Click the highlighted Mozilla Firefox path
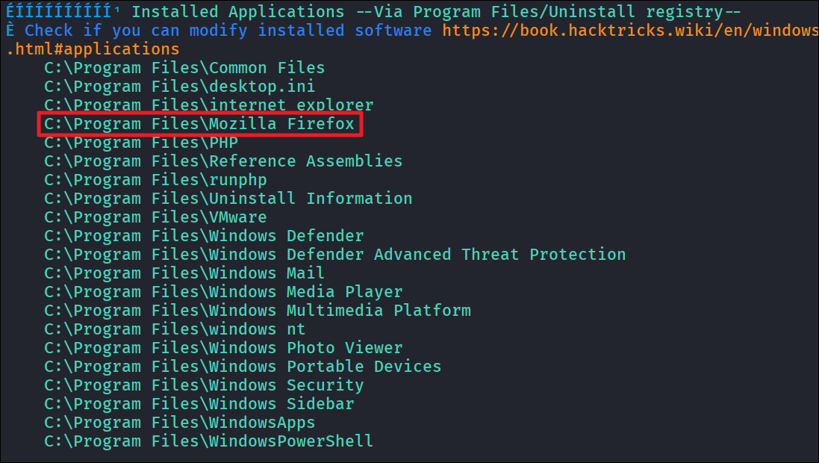 [x=199, y=124]
